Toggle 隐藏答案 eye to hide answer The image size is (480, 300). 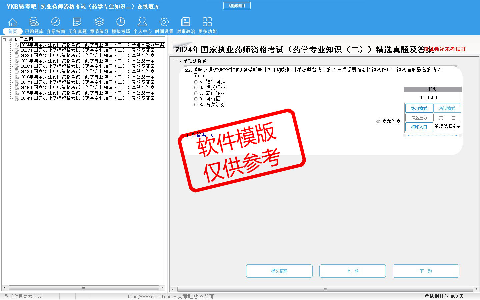click(378, 122)
